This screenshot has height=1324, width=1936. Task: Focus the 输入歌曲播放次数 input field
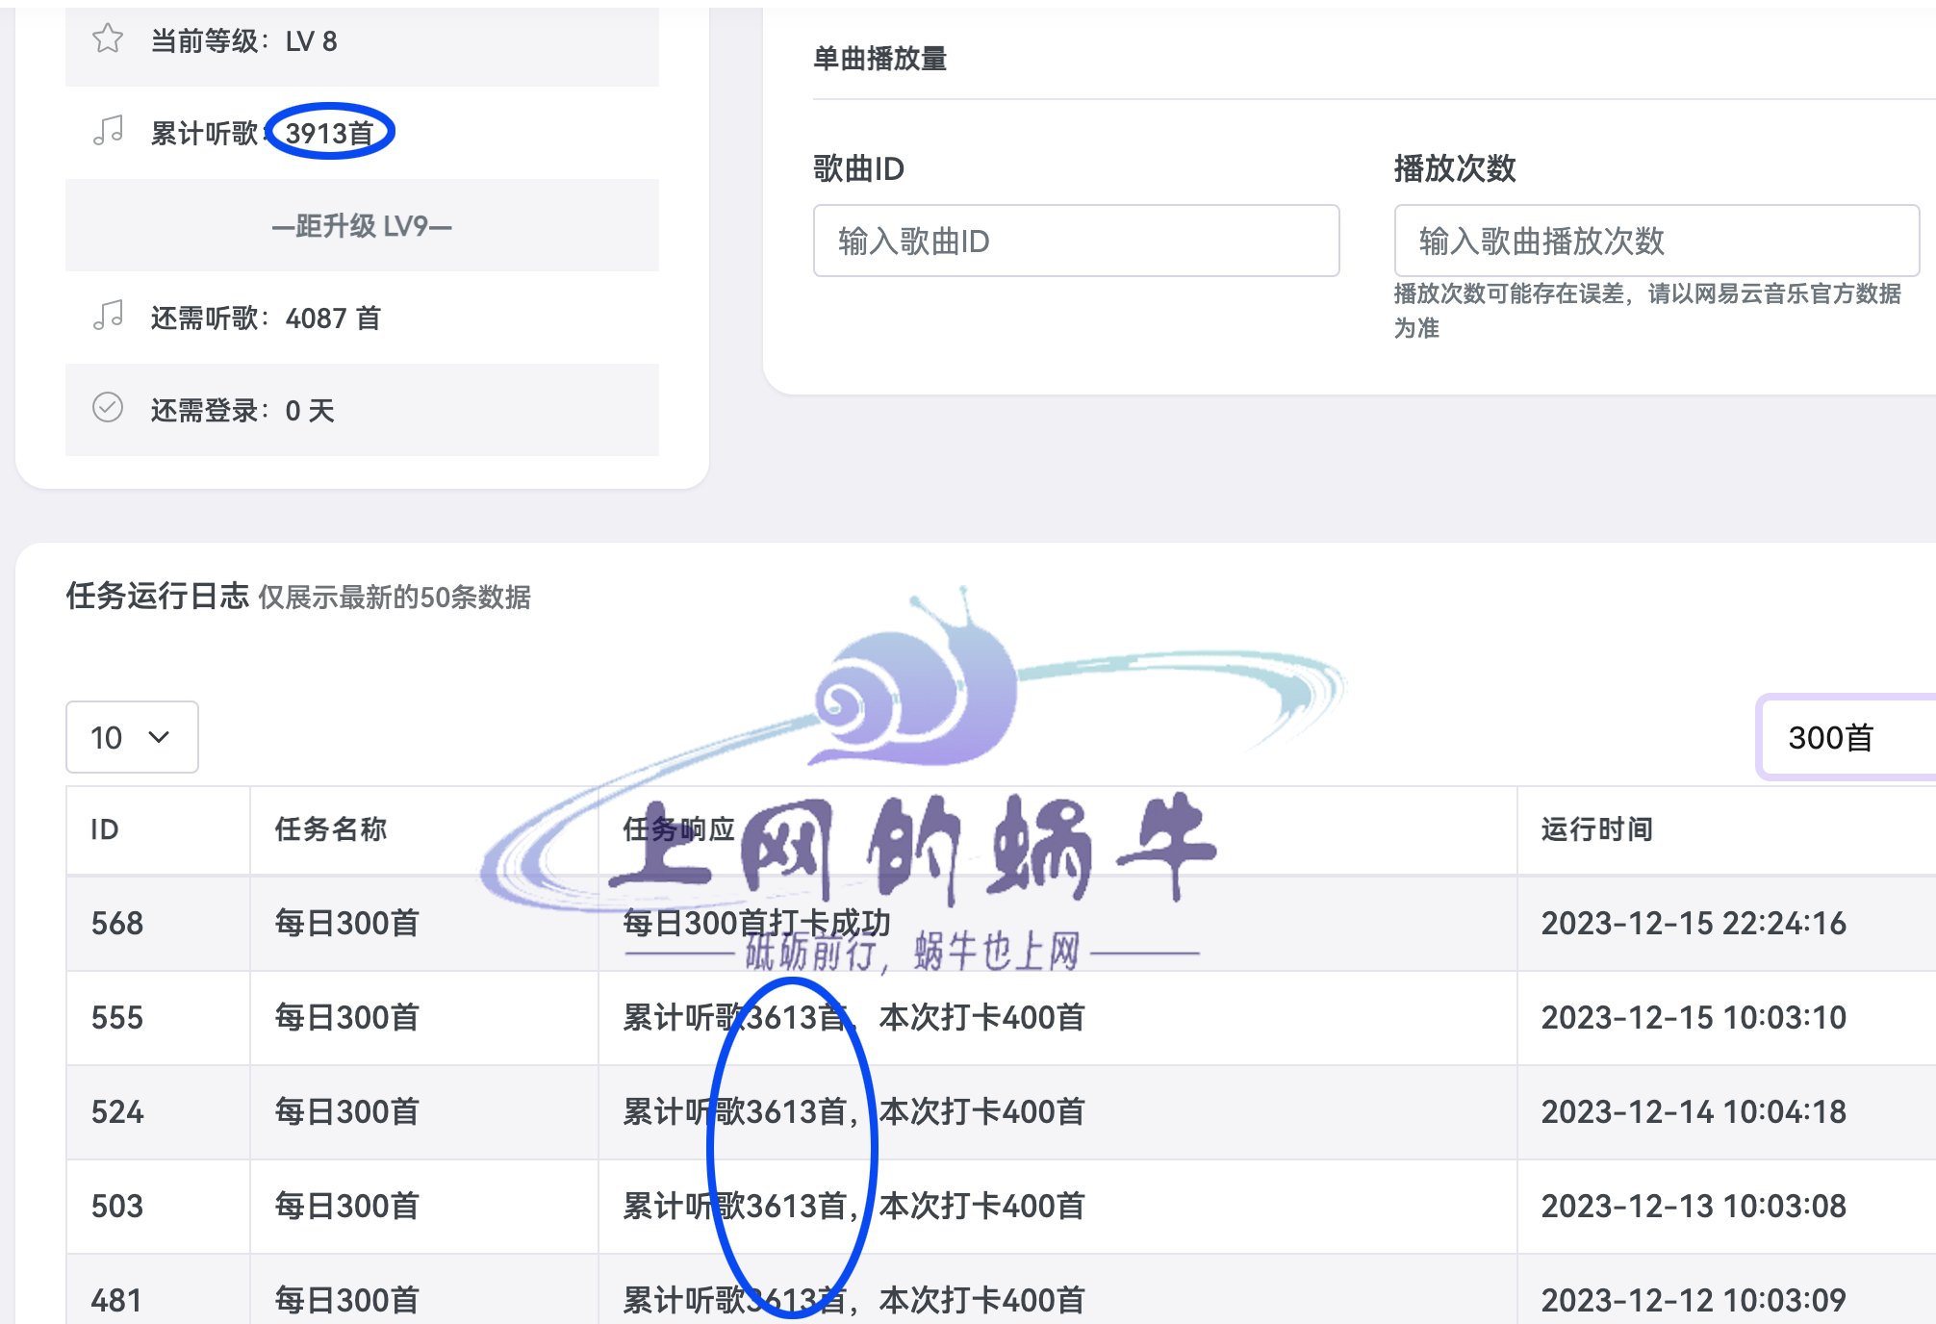1656,241
